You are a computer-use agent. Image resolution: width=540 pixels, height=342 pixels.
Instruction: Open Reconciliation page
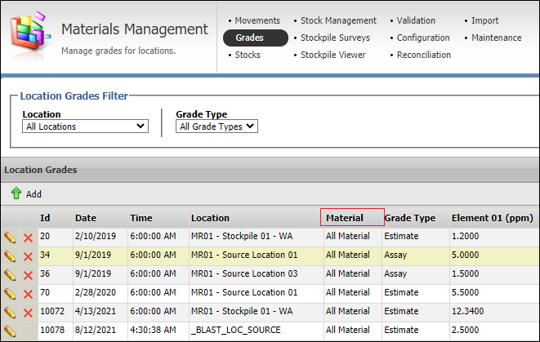coord(424,55)
